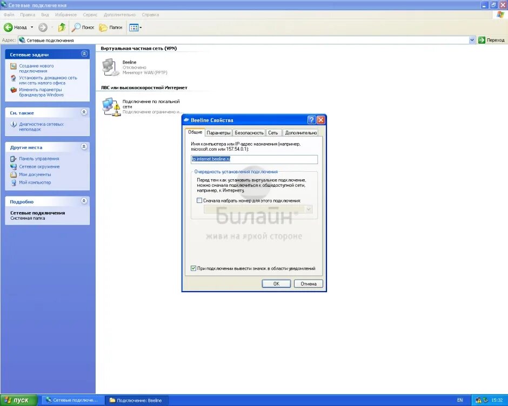Click the Forward arrow toolbar icon

point(43,28)
